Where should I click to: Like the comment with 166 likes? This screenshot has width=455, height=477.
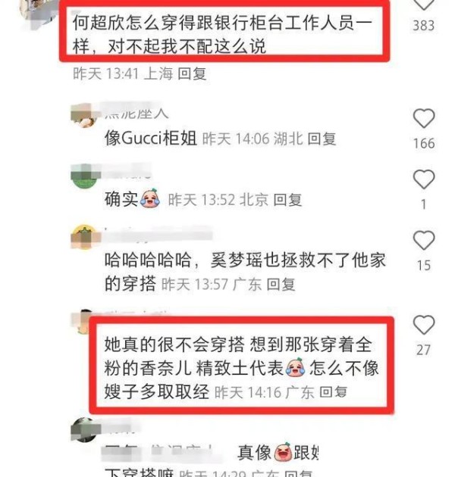click(x=424, y=118)
